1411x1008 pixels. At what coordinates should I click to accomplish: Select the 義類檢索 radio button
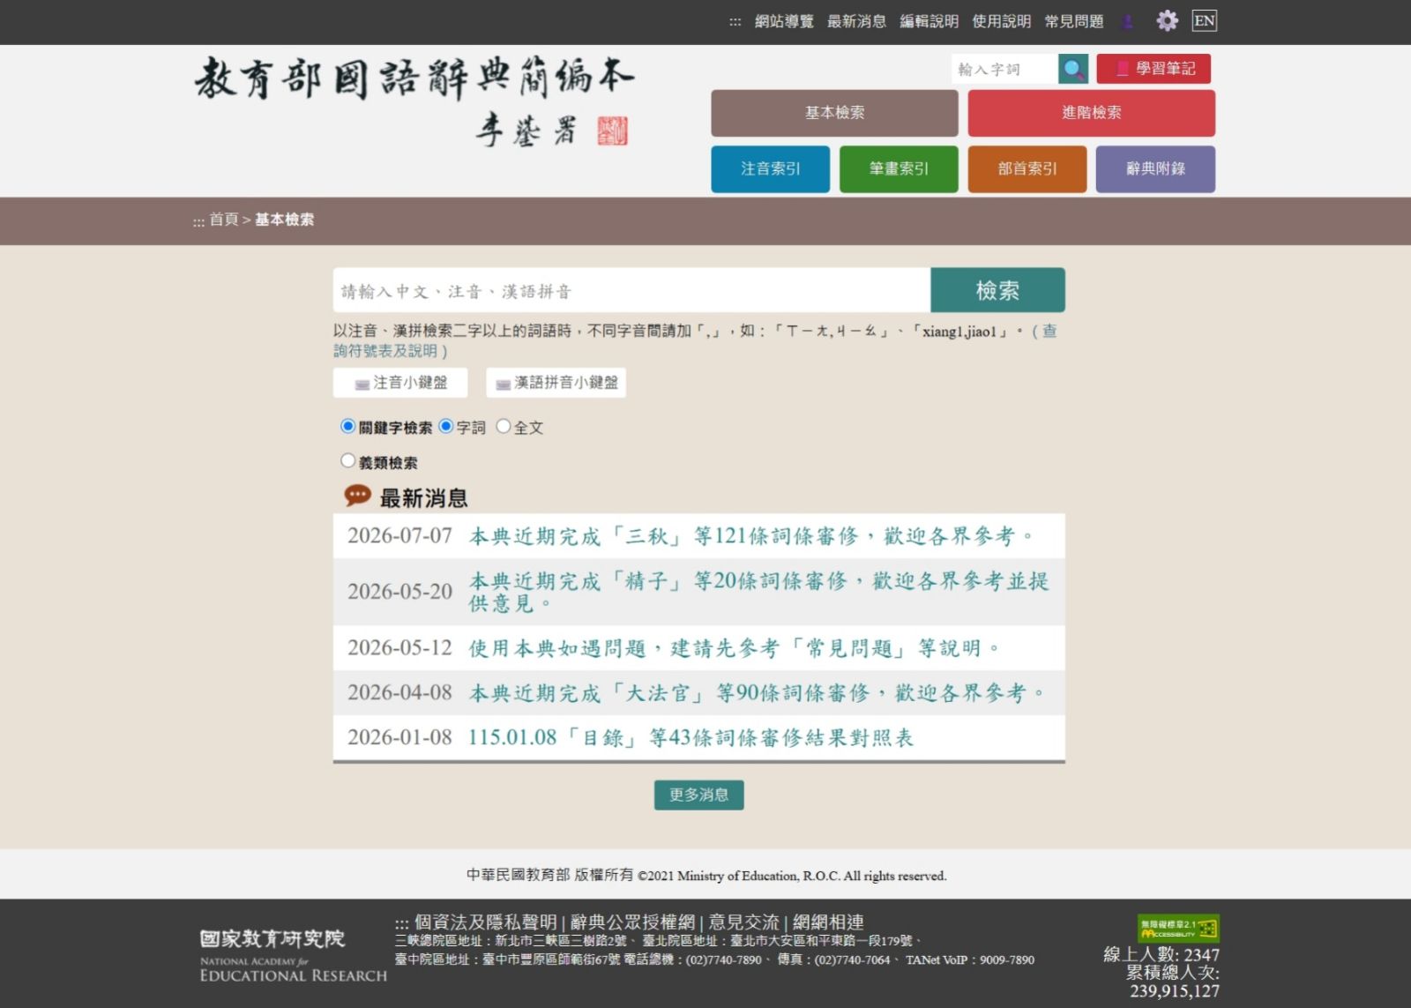click(347, 461)
